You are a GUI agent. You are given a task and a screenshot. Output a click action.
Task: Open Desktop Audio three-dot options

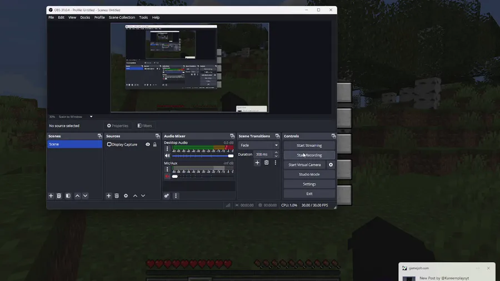point(167,148)
